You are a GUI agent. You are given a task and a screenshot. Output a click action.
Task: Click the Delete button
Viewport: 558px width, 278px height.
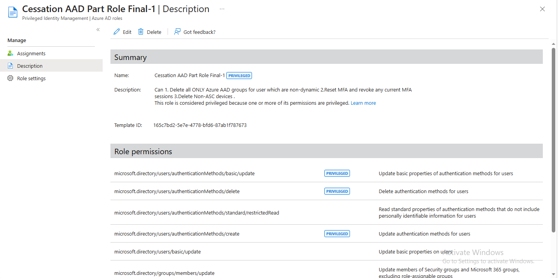(149, 32)
